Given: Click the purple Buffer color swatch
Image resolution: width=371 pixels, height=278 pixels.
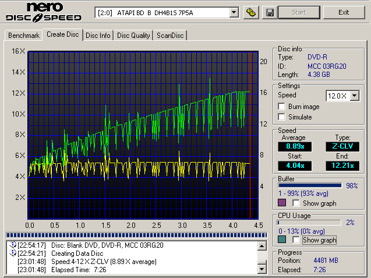Looking at the screenshot, I should (282, 203).
